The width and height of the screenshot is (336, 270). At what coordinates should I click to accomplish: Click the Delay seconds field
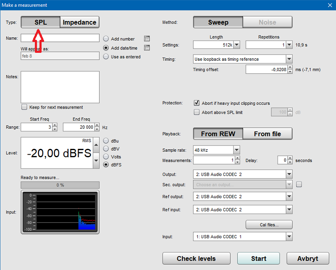tap(283, 160)
